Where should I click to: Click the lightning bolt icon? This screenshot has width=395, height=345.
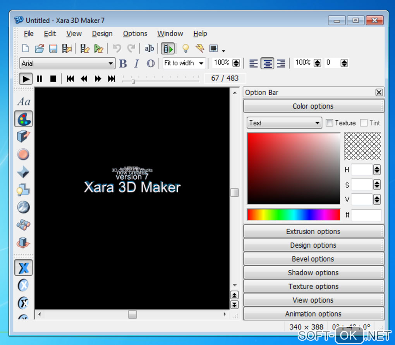point(200,48)
